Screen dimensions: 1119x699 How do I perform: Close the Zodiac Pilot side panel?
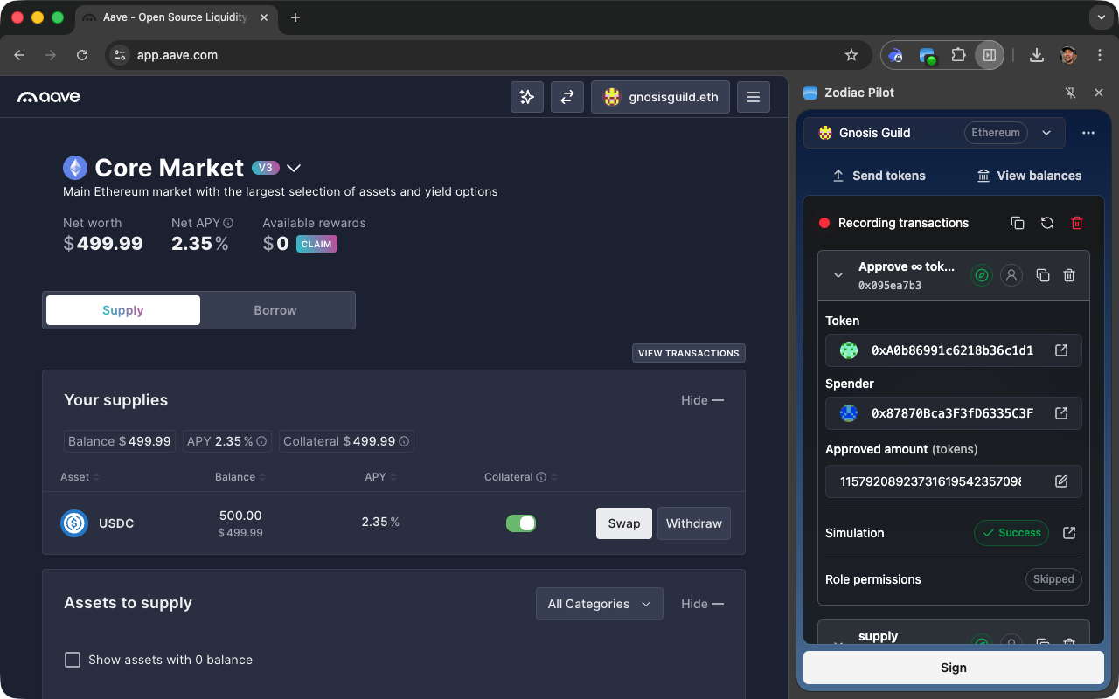pyautogui.click(x=1099, y=93)
